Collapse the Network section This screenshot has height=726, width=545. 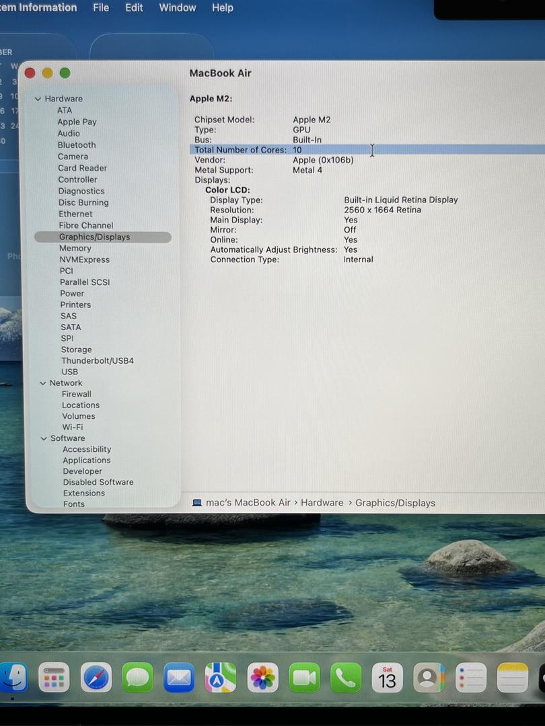(x=42, y=383)
